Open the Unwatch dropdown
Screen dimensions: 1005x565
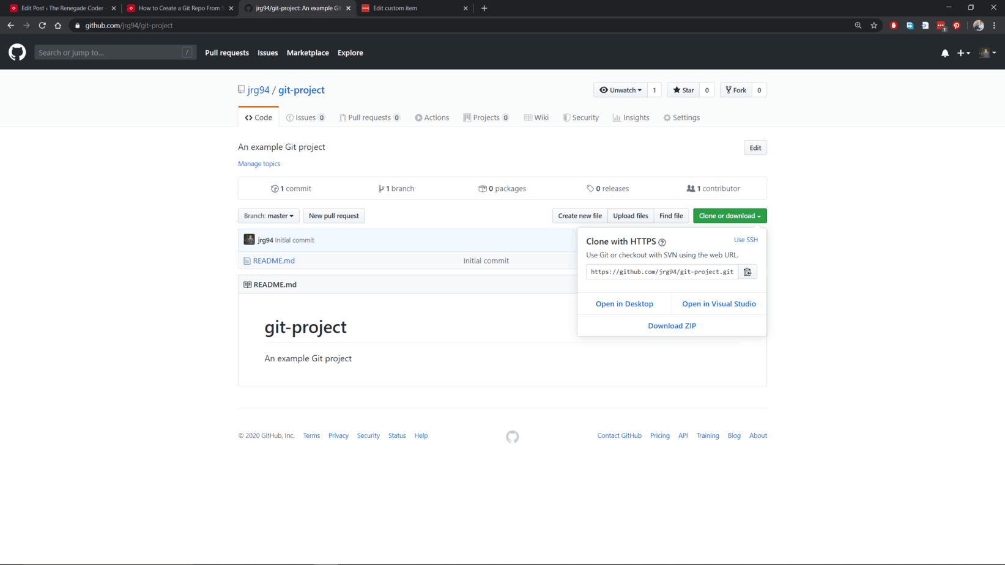[620, 90]
